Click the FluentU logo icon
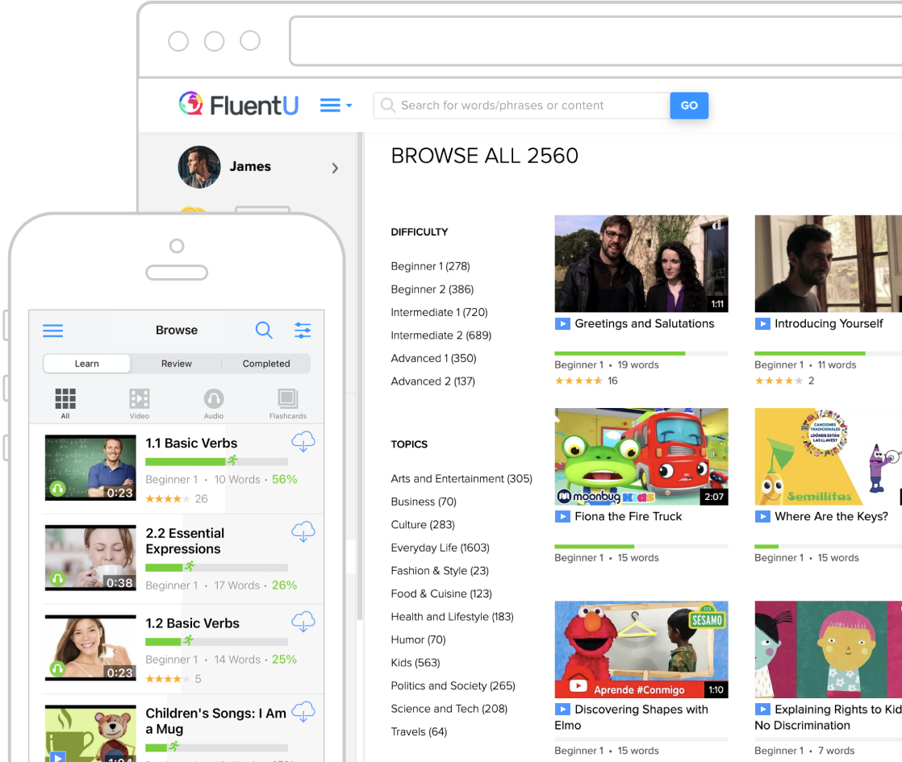 [x=190, y=104]
